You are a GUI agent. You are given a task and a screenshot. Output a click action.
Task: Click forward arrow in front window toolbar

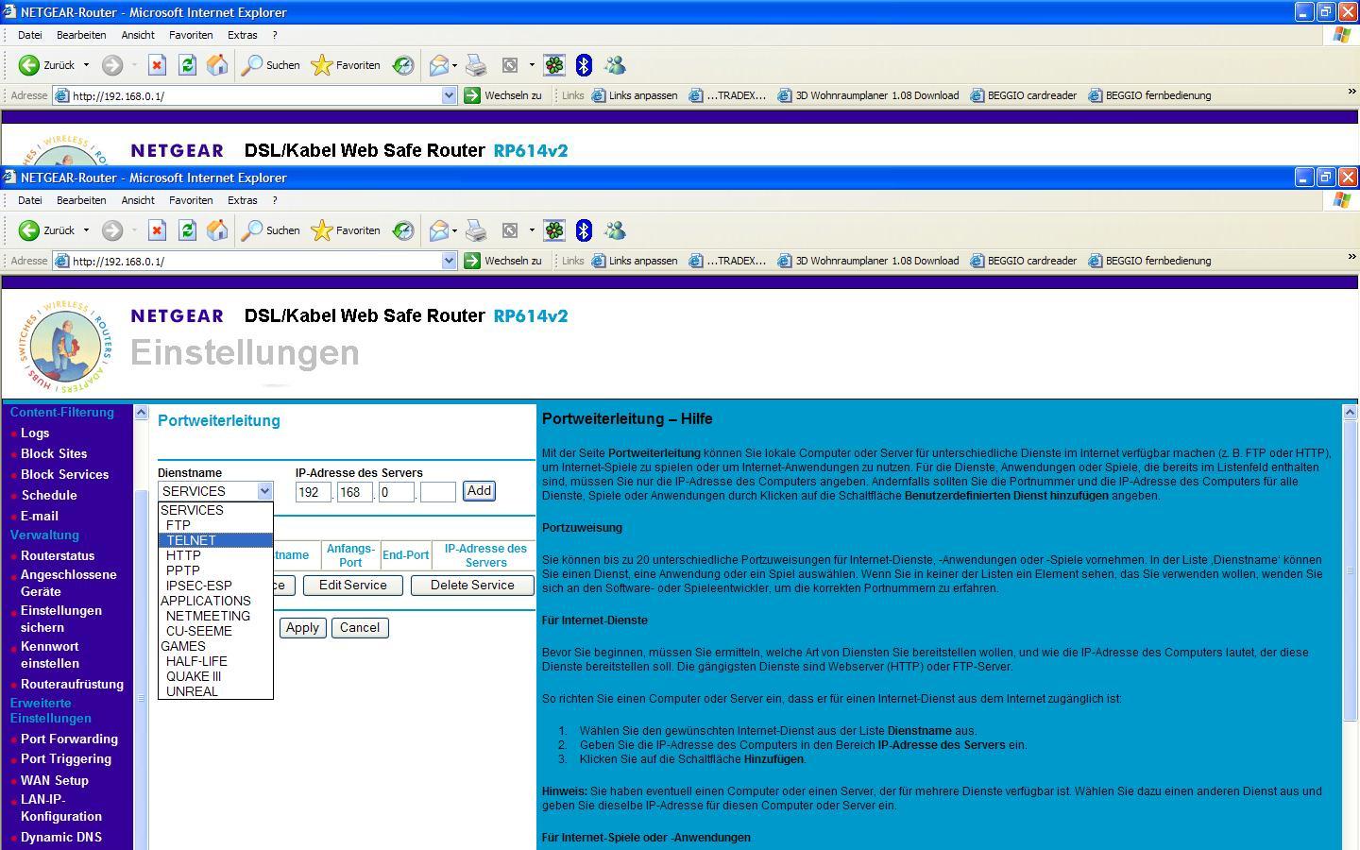click(112, 230)
